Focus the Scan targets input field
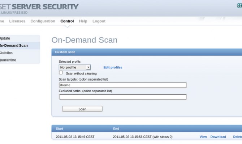The image size is (242, 144). [123, 85]
